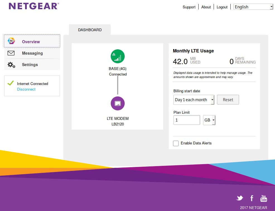This screenshot has width=275, height=211.
Task: Open NETGEAR Facebook page icon
Action: (x=252, y=198)
